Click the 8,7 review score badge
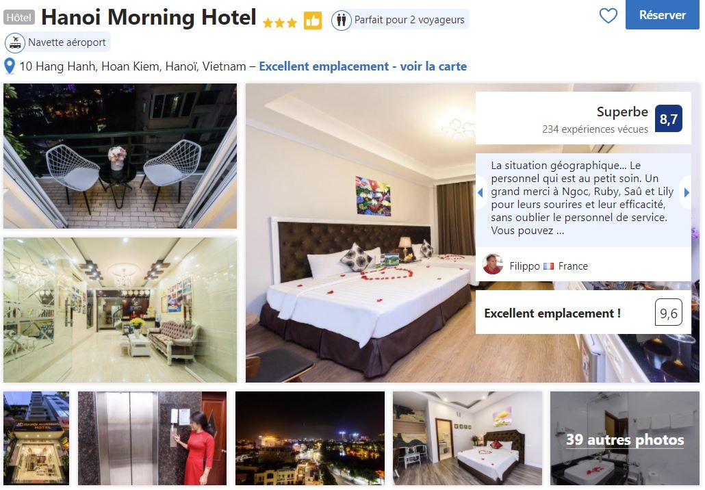 (x=668, y=118)
